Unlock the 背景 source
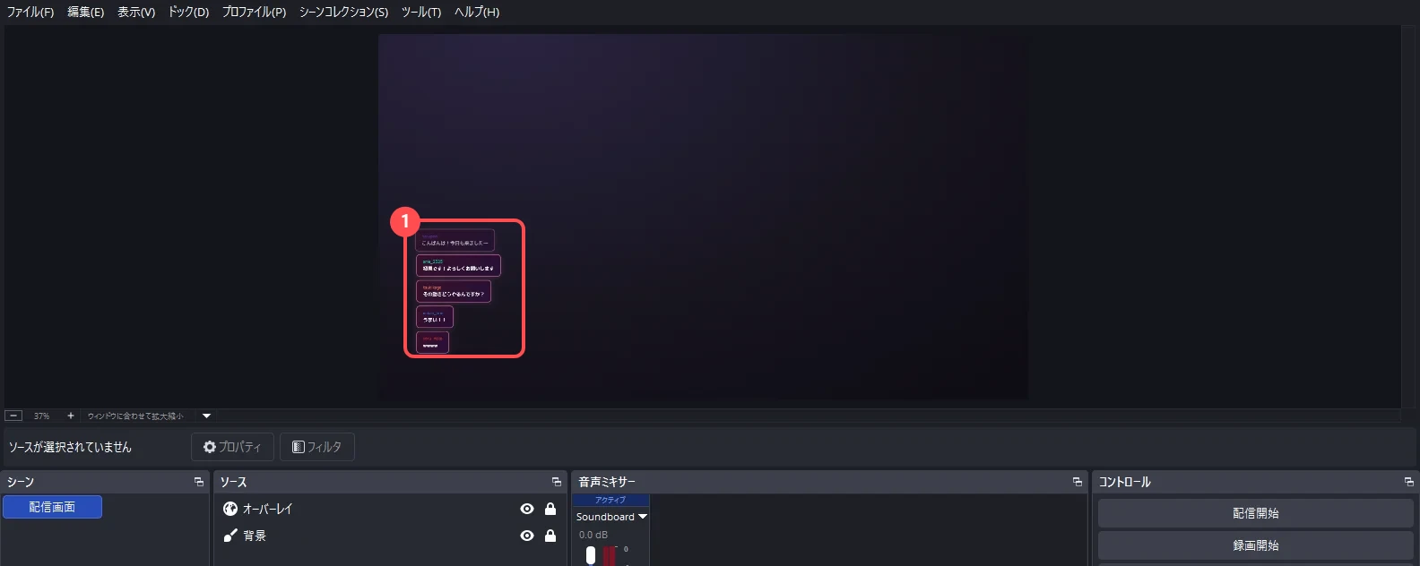The width and height of the screenshot is (1420, 566). (550, 536)
